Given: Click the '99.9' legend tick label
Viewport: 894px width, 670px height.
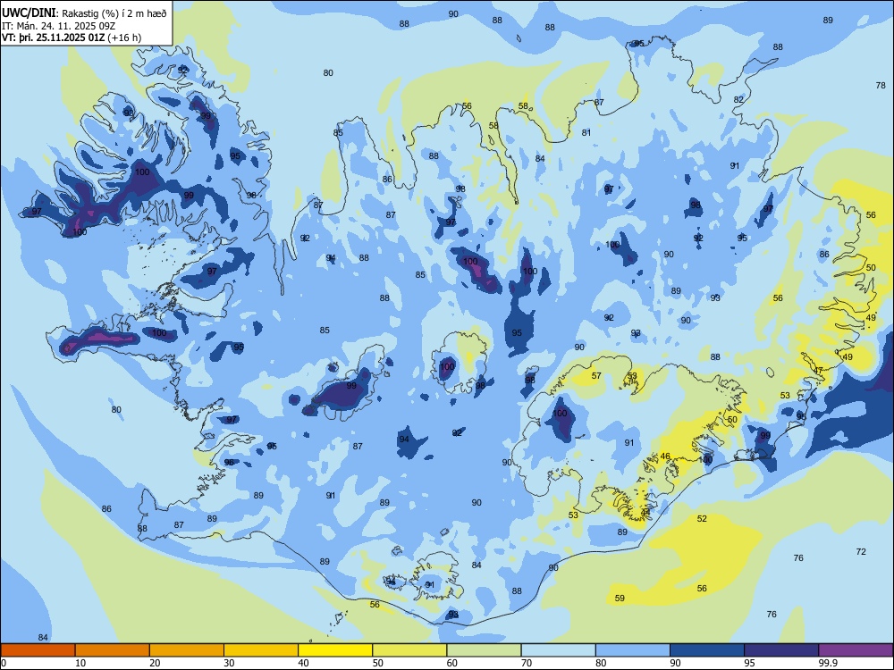Looking at the screenshot, I should click(x=828, y=663).
